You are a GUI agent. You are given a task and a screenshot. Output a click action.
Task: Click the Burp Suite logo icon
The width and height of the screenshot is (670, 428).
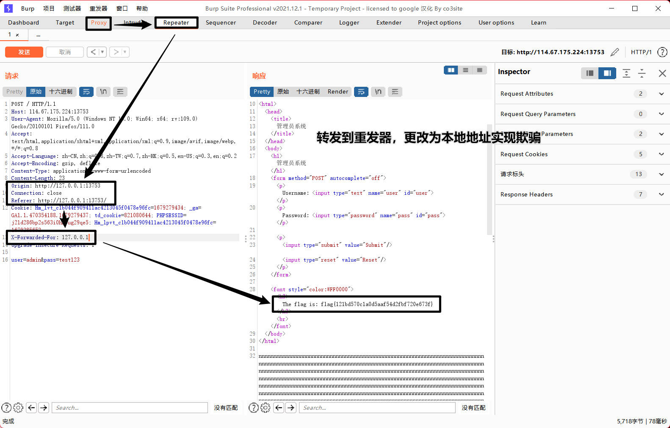click(x=8, y=8)
